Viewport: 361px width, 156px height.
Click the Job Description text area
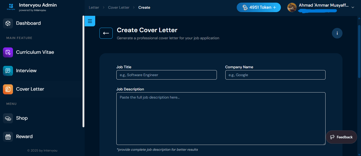click(x=221, y=119)
